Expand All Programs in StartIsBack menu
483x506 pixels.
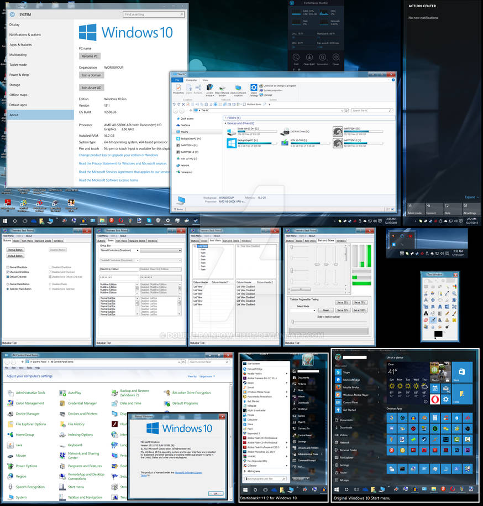252,471
